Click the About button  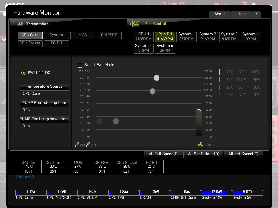[220, 14]
